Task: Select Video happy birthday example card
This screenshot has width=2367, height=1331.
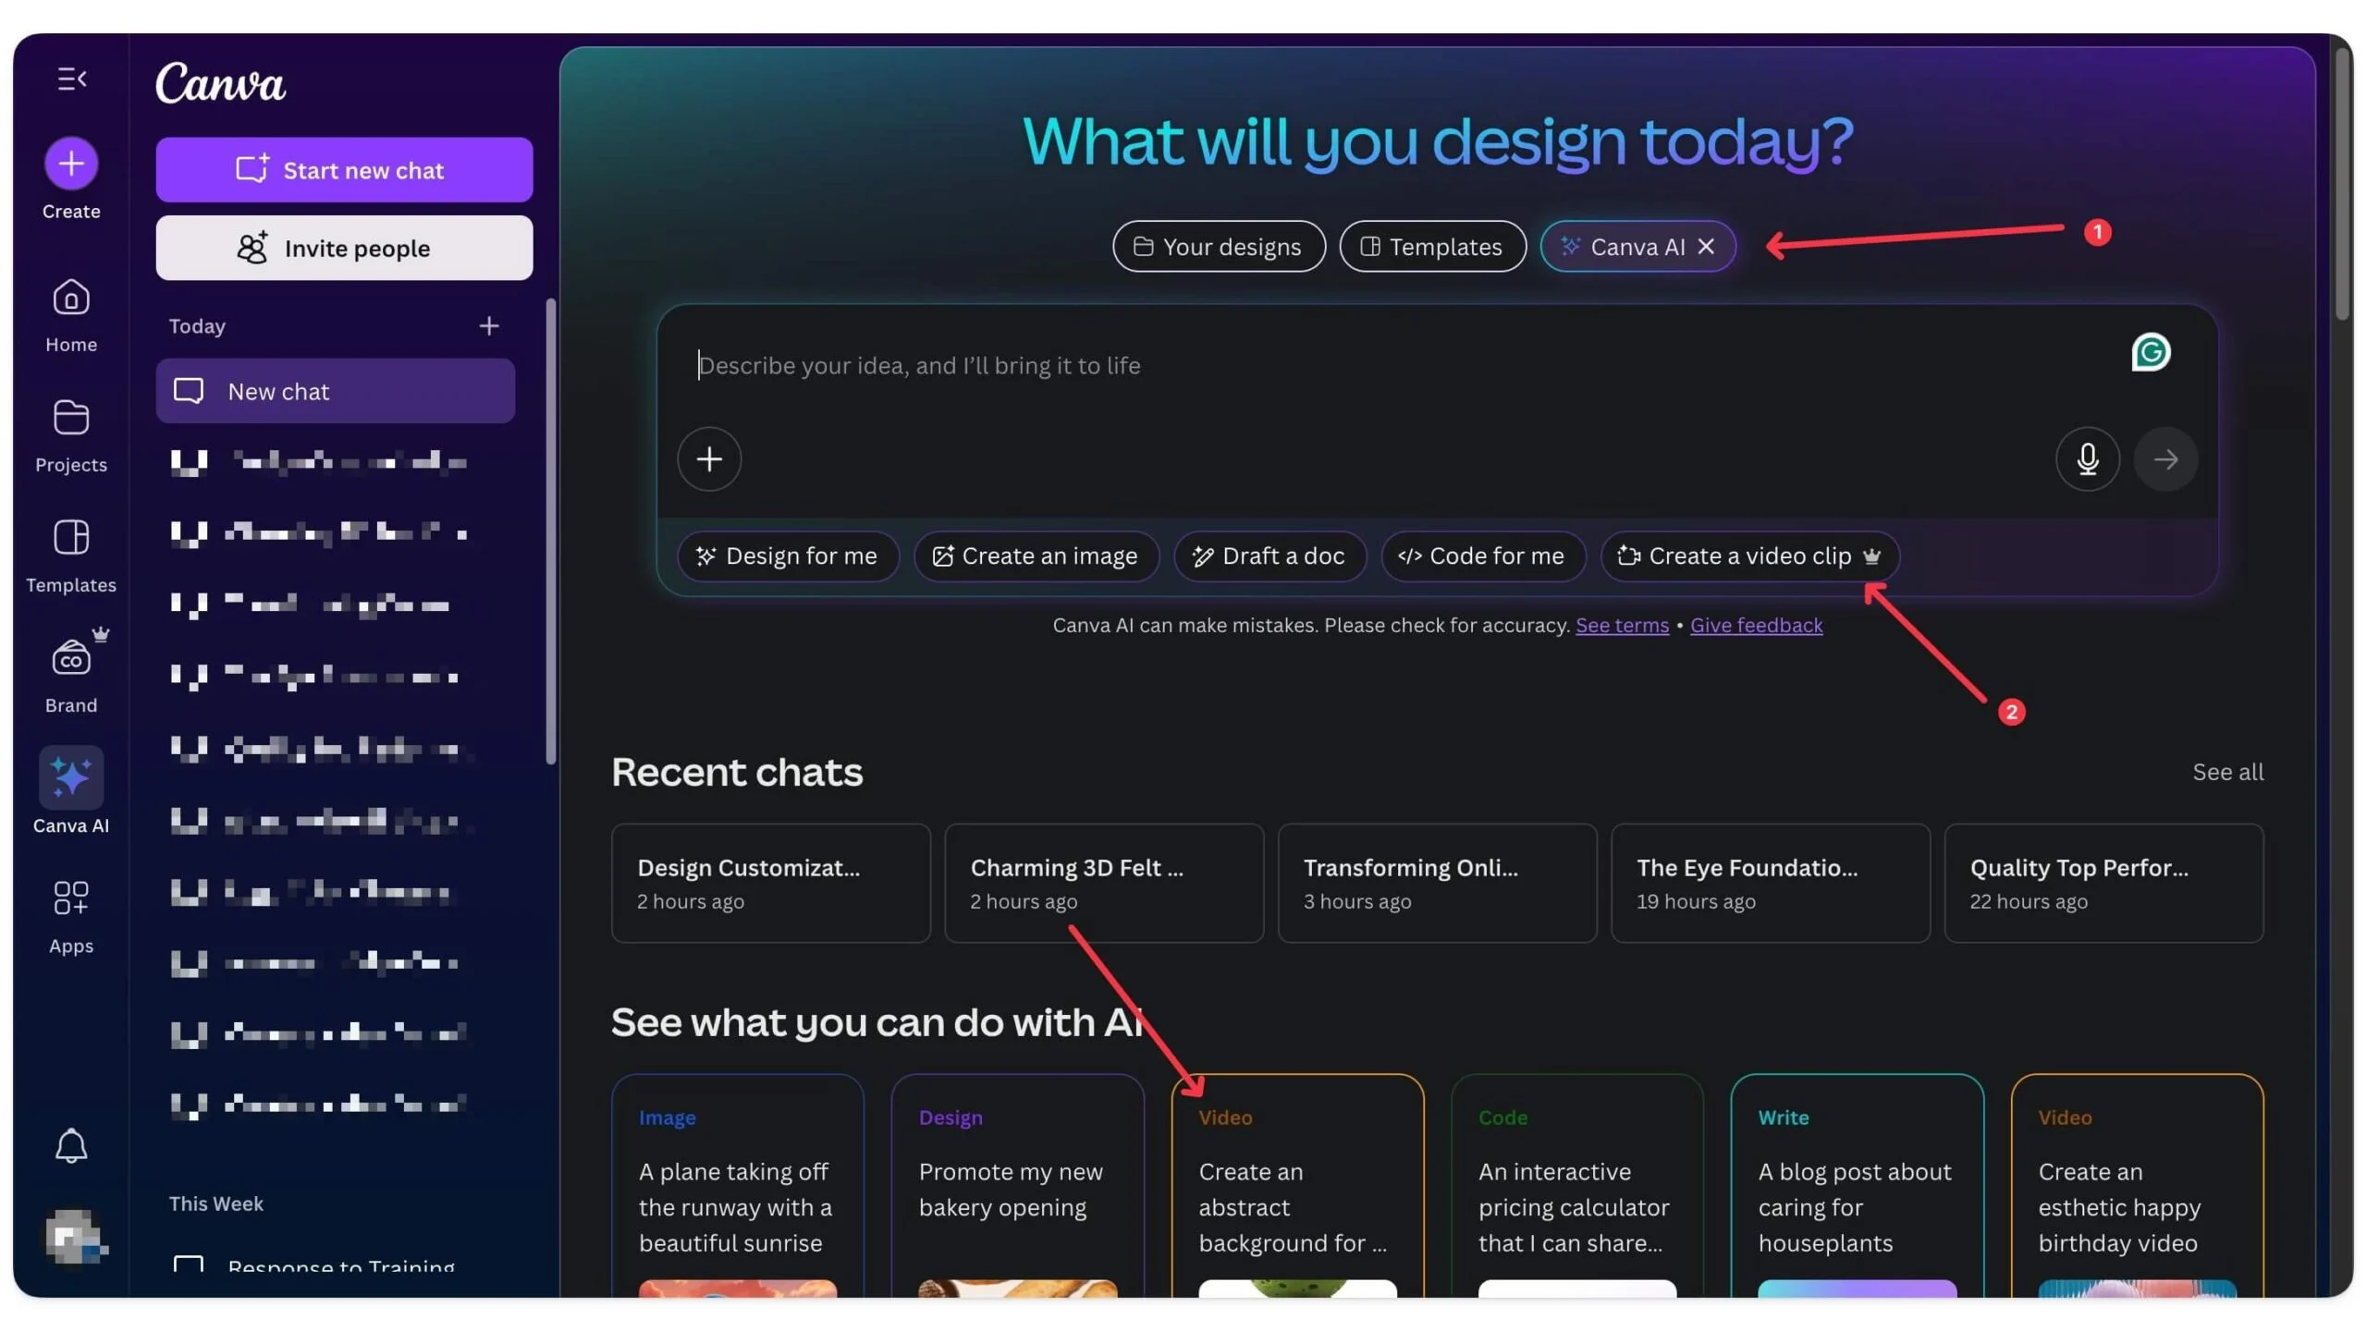Action: coord(2137,1186)
